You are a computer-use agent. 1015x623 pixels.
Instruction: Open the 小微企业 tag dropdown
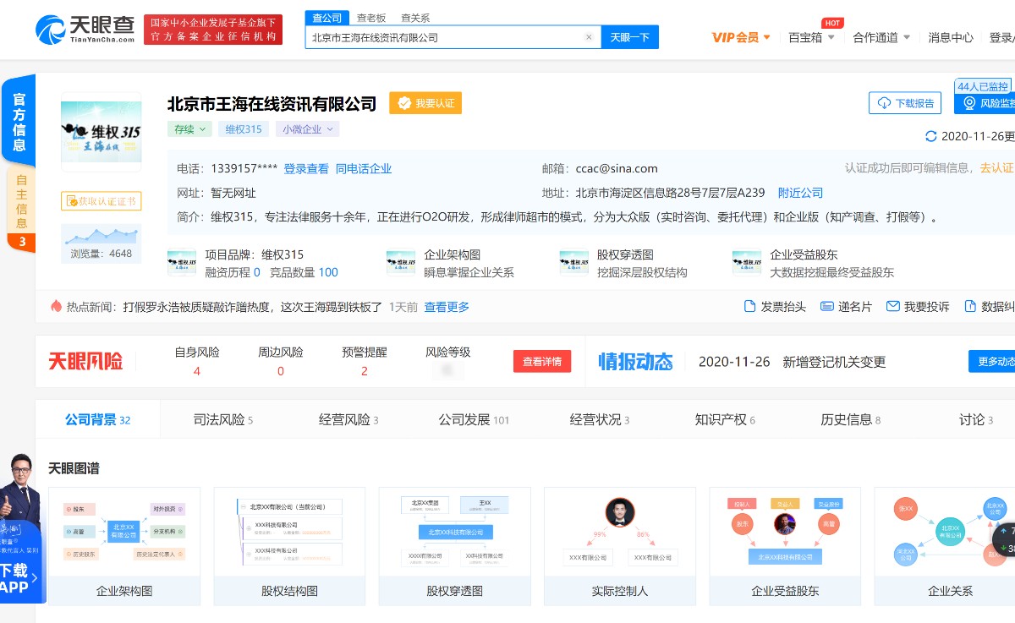[307, 129]
